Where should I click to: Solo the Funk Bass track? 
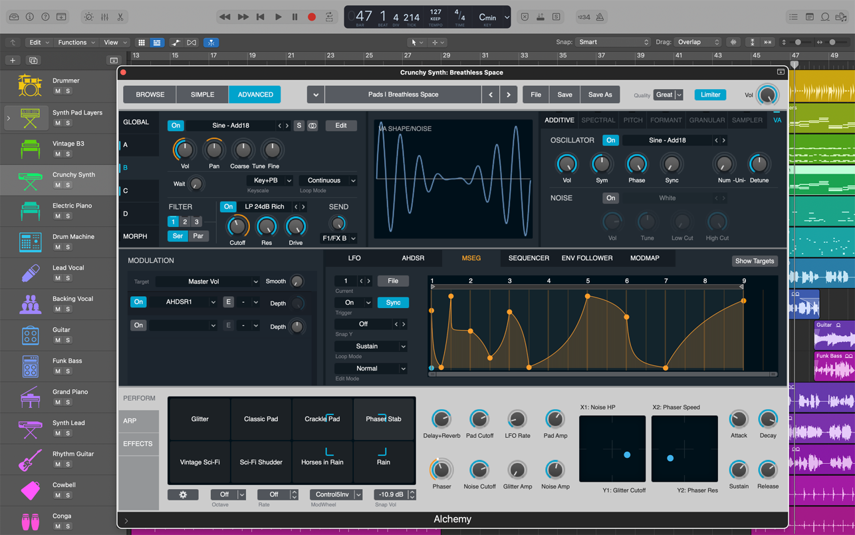68,371
